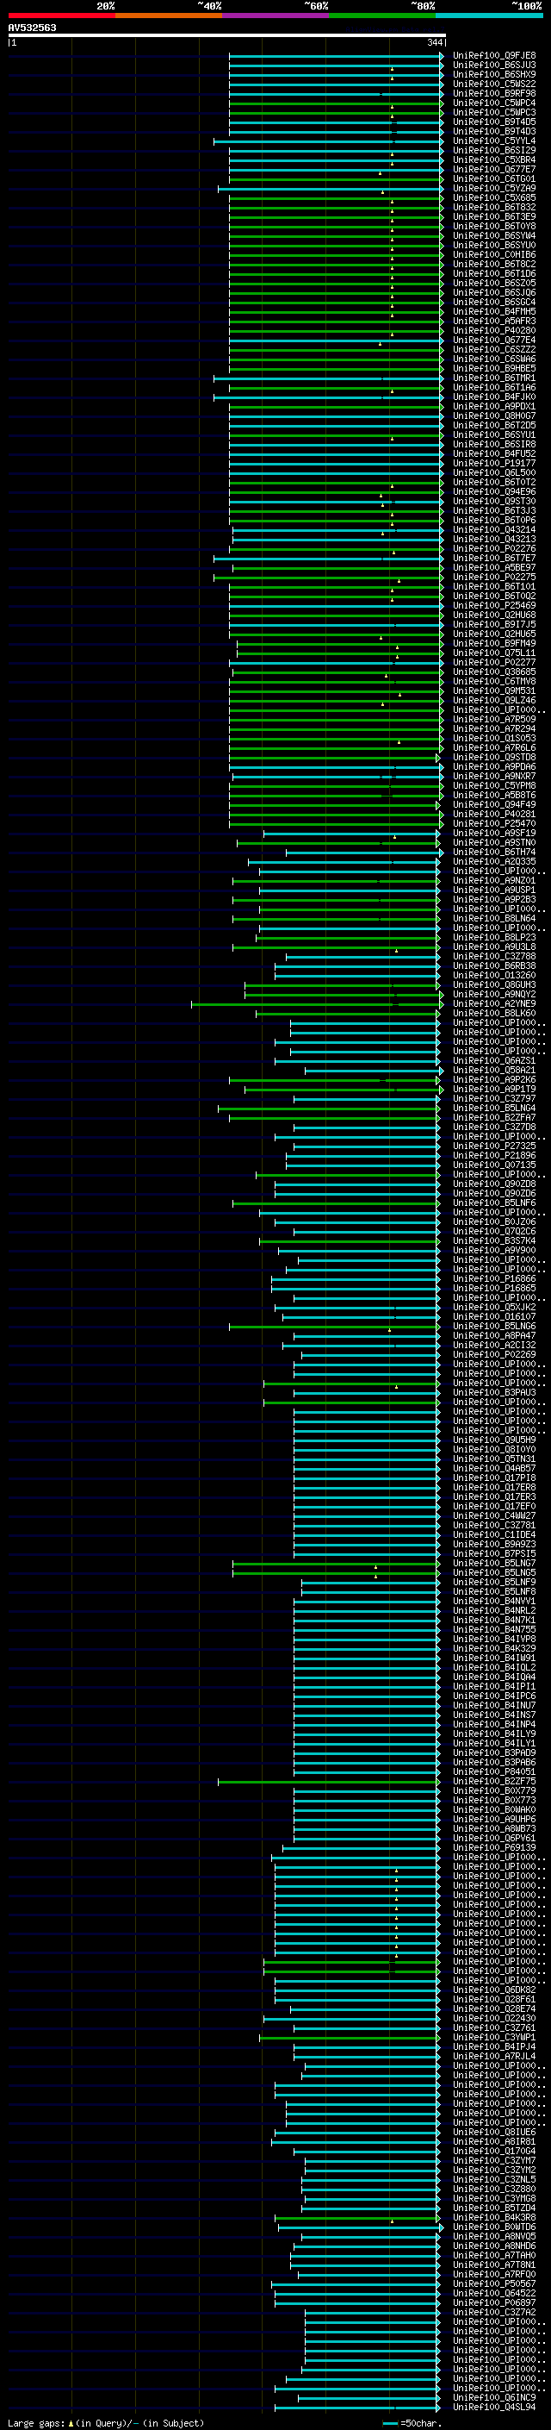Select the UniRef100_A5AFR3 label

coord(494,321)
